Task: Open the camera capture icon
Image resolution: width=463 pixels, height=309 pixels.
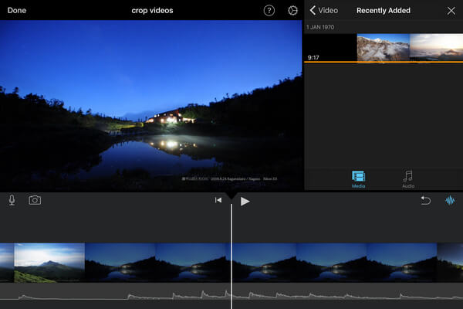Action: pos(35,200)
